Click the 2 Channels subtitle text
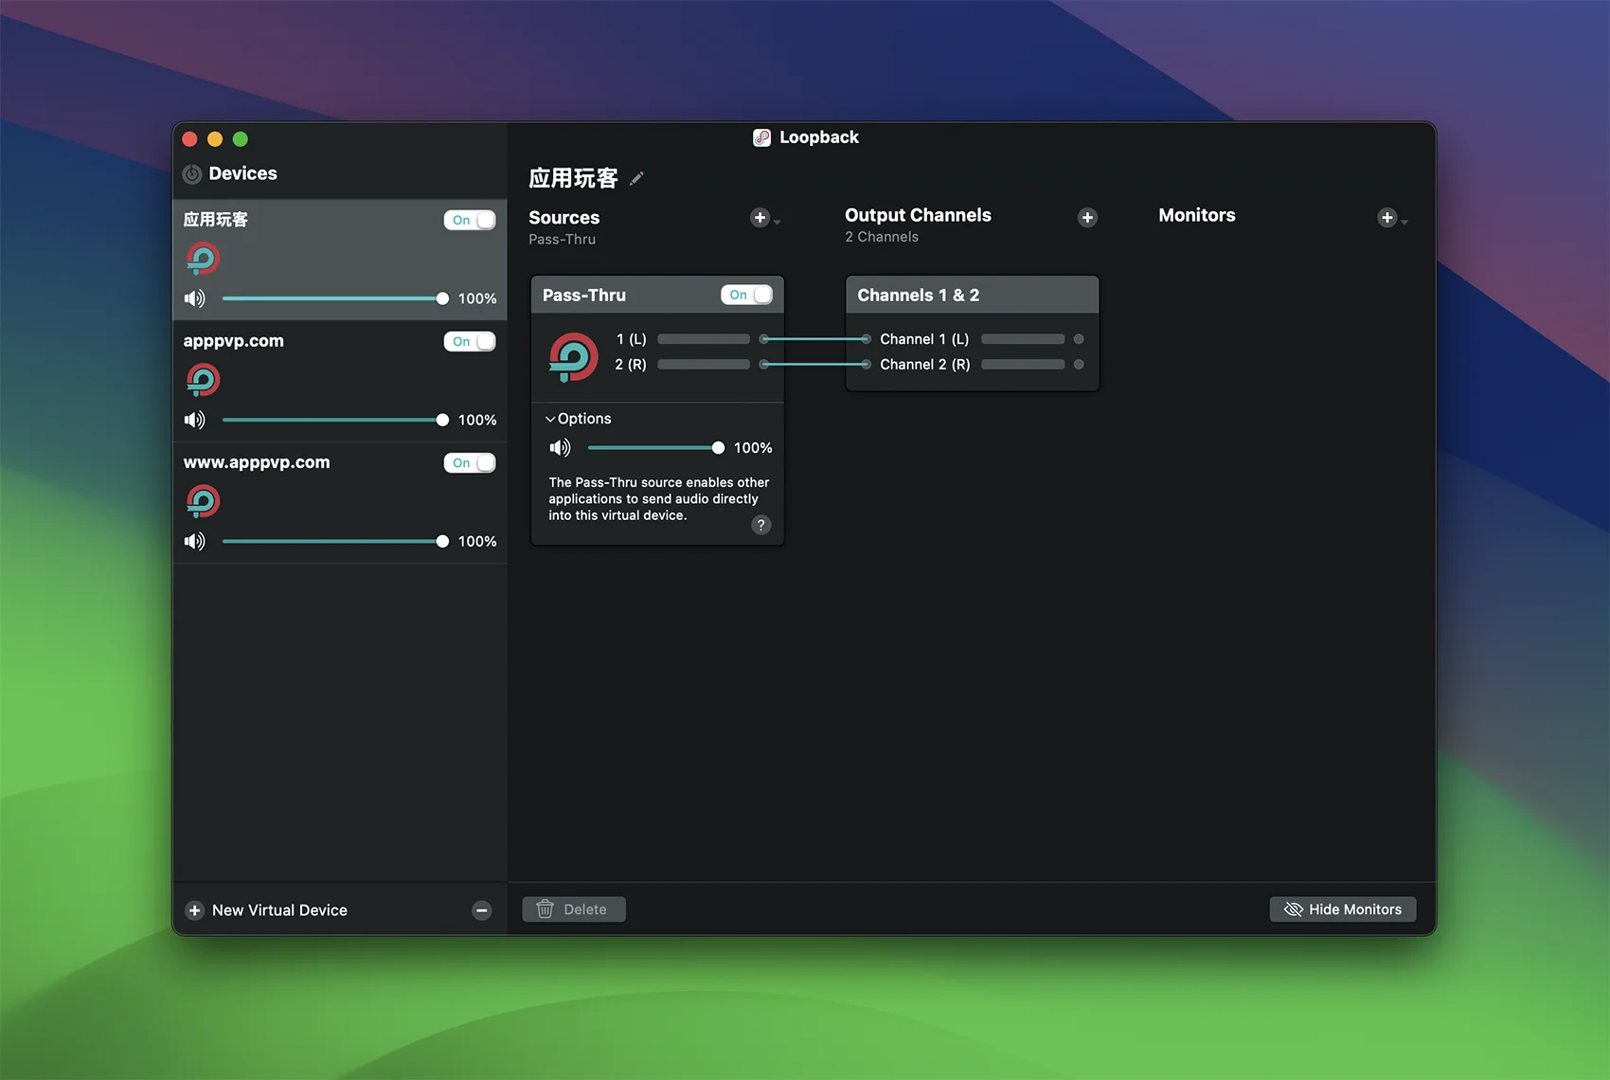Image resolution: width=1610 pixels, height=1080 pixels. 882,237
